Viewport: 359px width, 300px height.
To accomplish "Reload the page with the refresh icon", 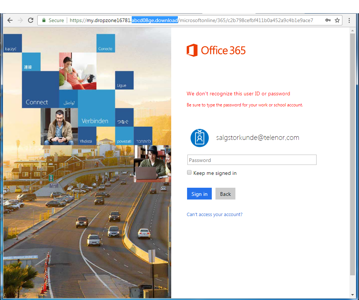I will [31, 20].
